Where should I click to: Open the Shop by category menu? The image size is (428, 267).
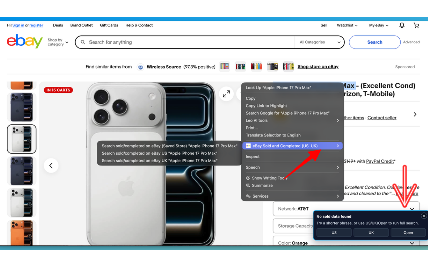tap(58, 42)
